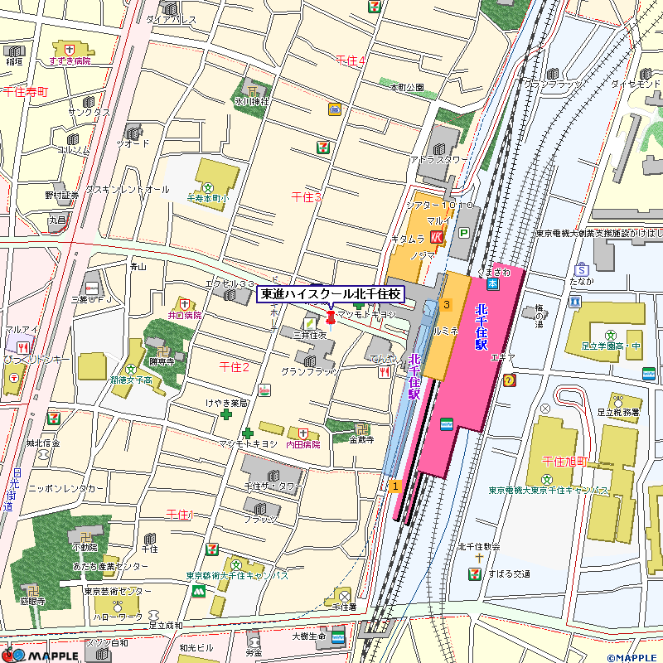Select the school icon at 潤徳女子高
This screenshot has width=663, height=663.
coord(131,369)
